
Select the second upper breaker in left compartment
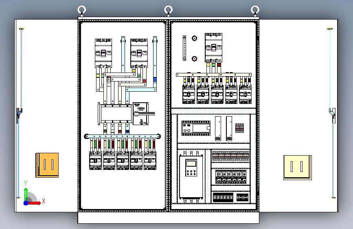tap(139, 53)
